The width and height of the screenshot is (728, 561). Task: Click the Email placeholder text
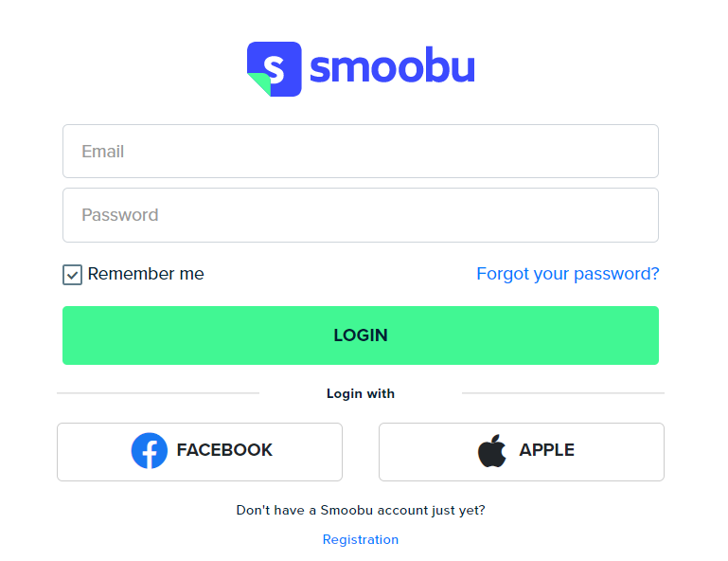[x=102, y=152]
